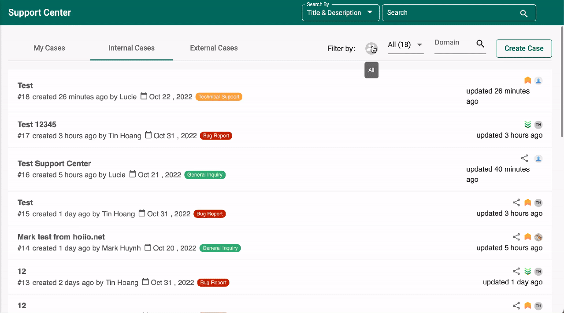Click the TH avatar on case #17
Screen dimensions: 564x313
(538, 125)
